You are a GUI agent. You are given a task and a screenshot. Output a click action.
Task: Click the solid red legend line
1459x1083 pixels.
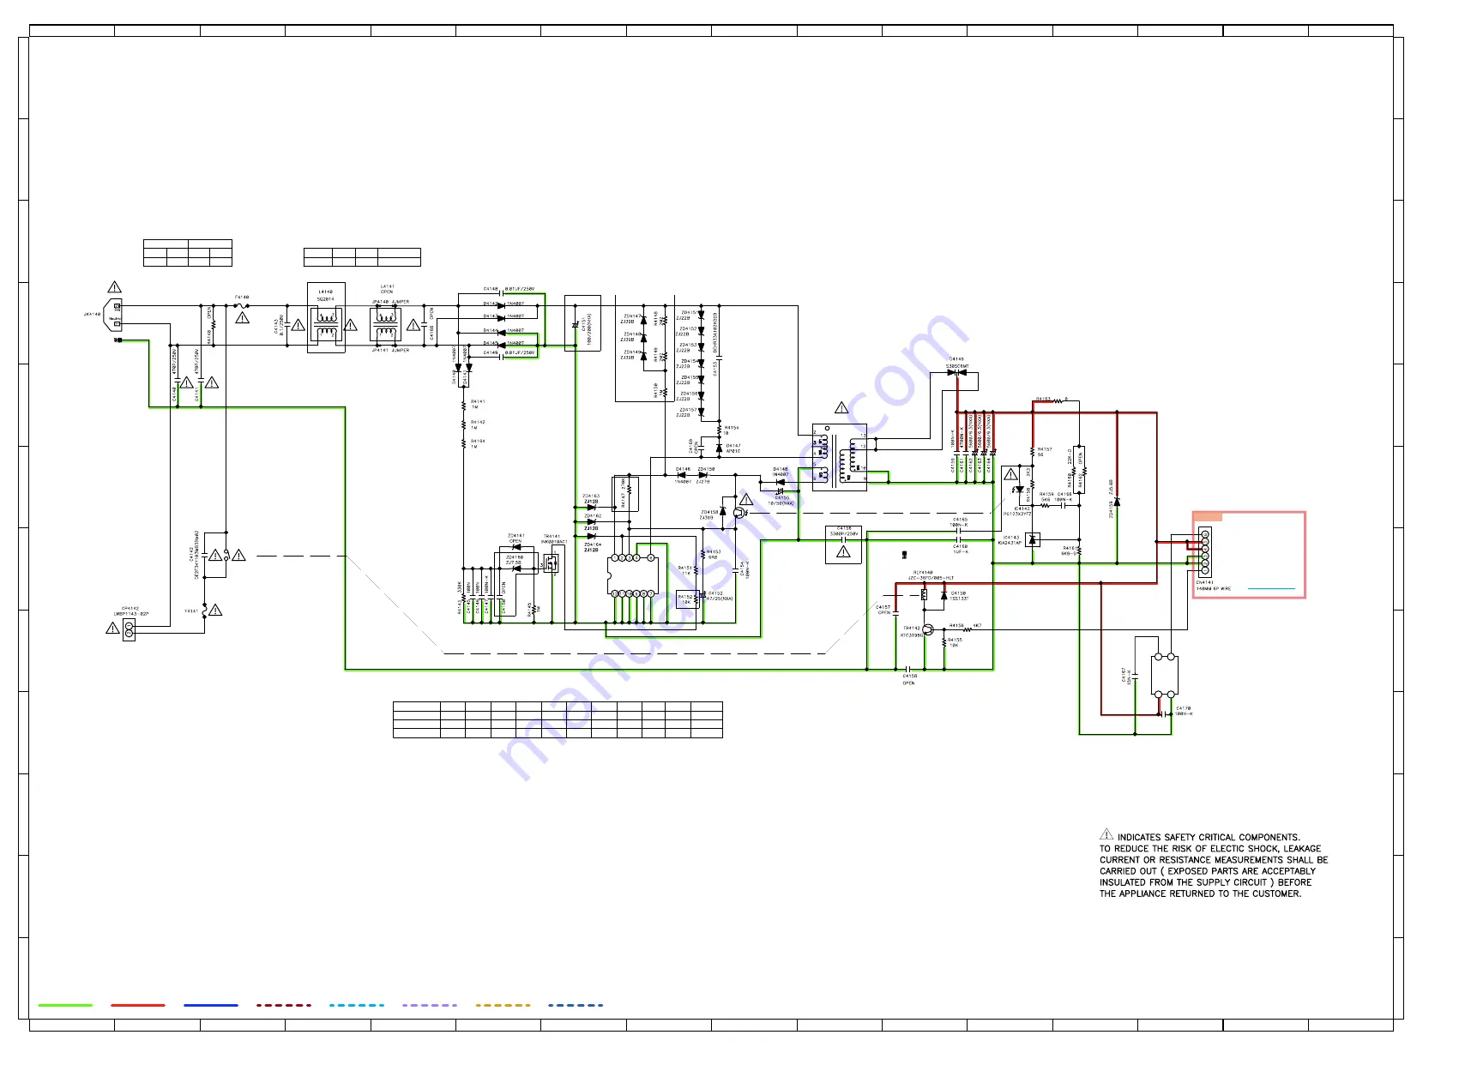tap(137, 1005)
